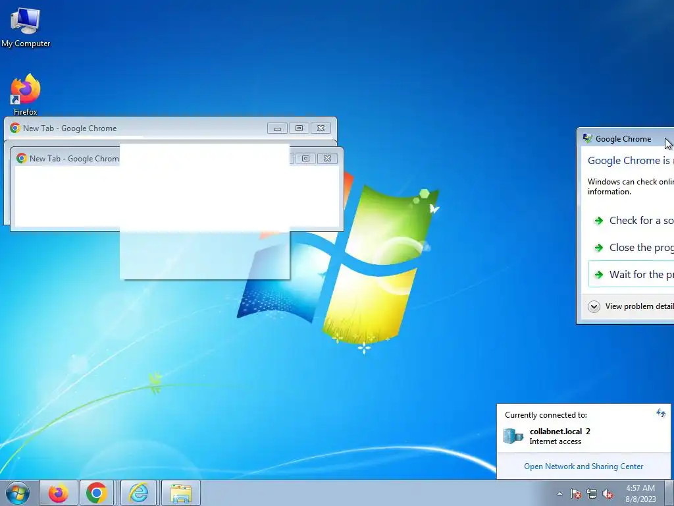
Task: Click the collabnet.local network computer icon
Action: (x=513, y=436)
